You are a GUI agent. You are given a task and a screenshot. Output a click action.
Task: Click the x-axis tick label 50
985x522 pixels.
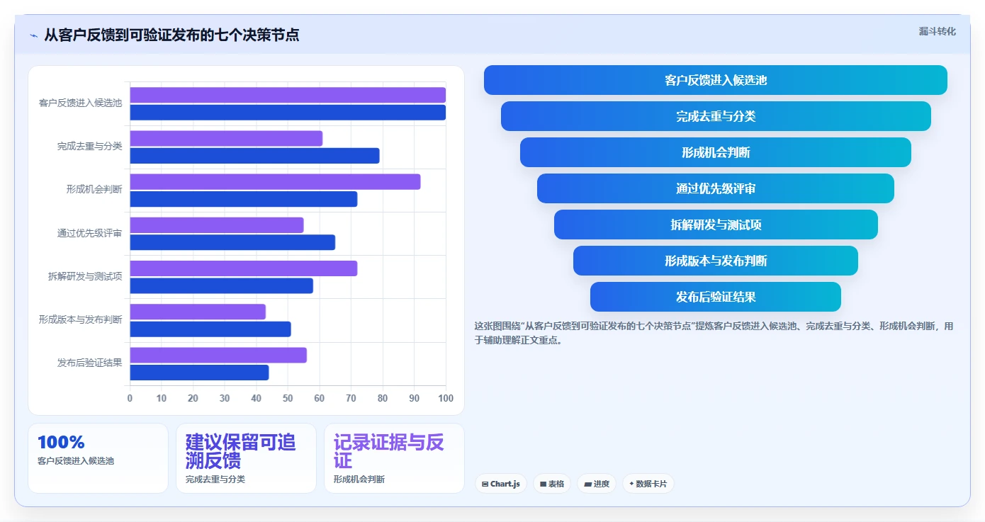point(288,399)
